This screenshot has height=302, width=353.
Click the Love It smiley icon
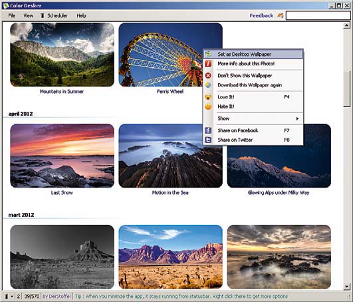tap(208, 97)
